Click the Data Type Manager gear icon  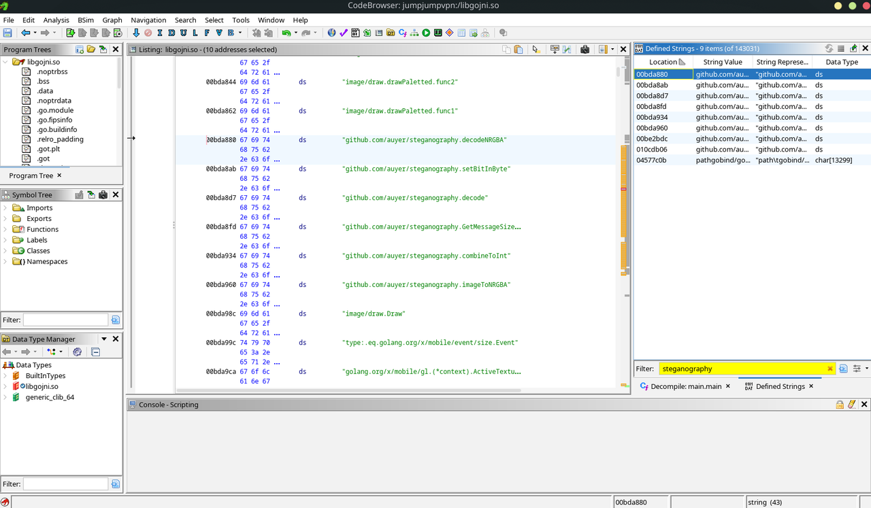click(77, 352)
